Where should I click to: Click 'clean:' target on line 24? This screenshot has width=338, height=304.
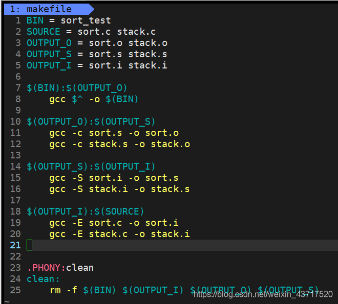tap(43, 279)
